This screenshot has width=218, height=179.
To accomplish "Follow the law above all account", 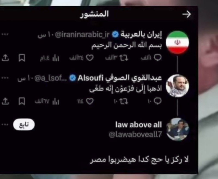I will pyautogui.click(x=24, y=124).
